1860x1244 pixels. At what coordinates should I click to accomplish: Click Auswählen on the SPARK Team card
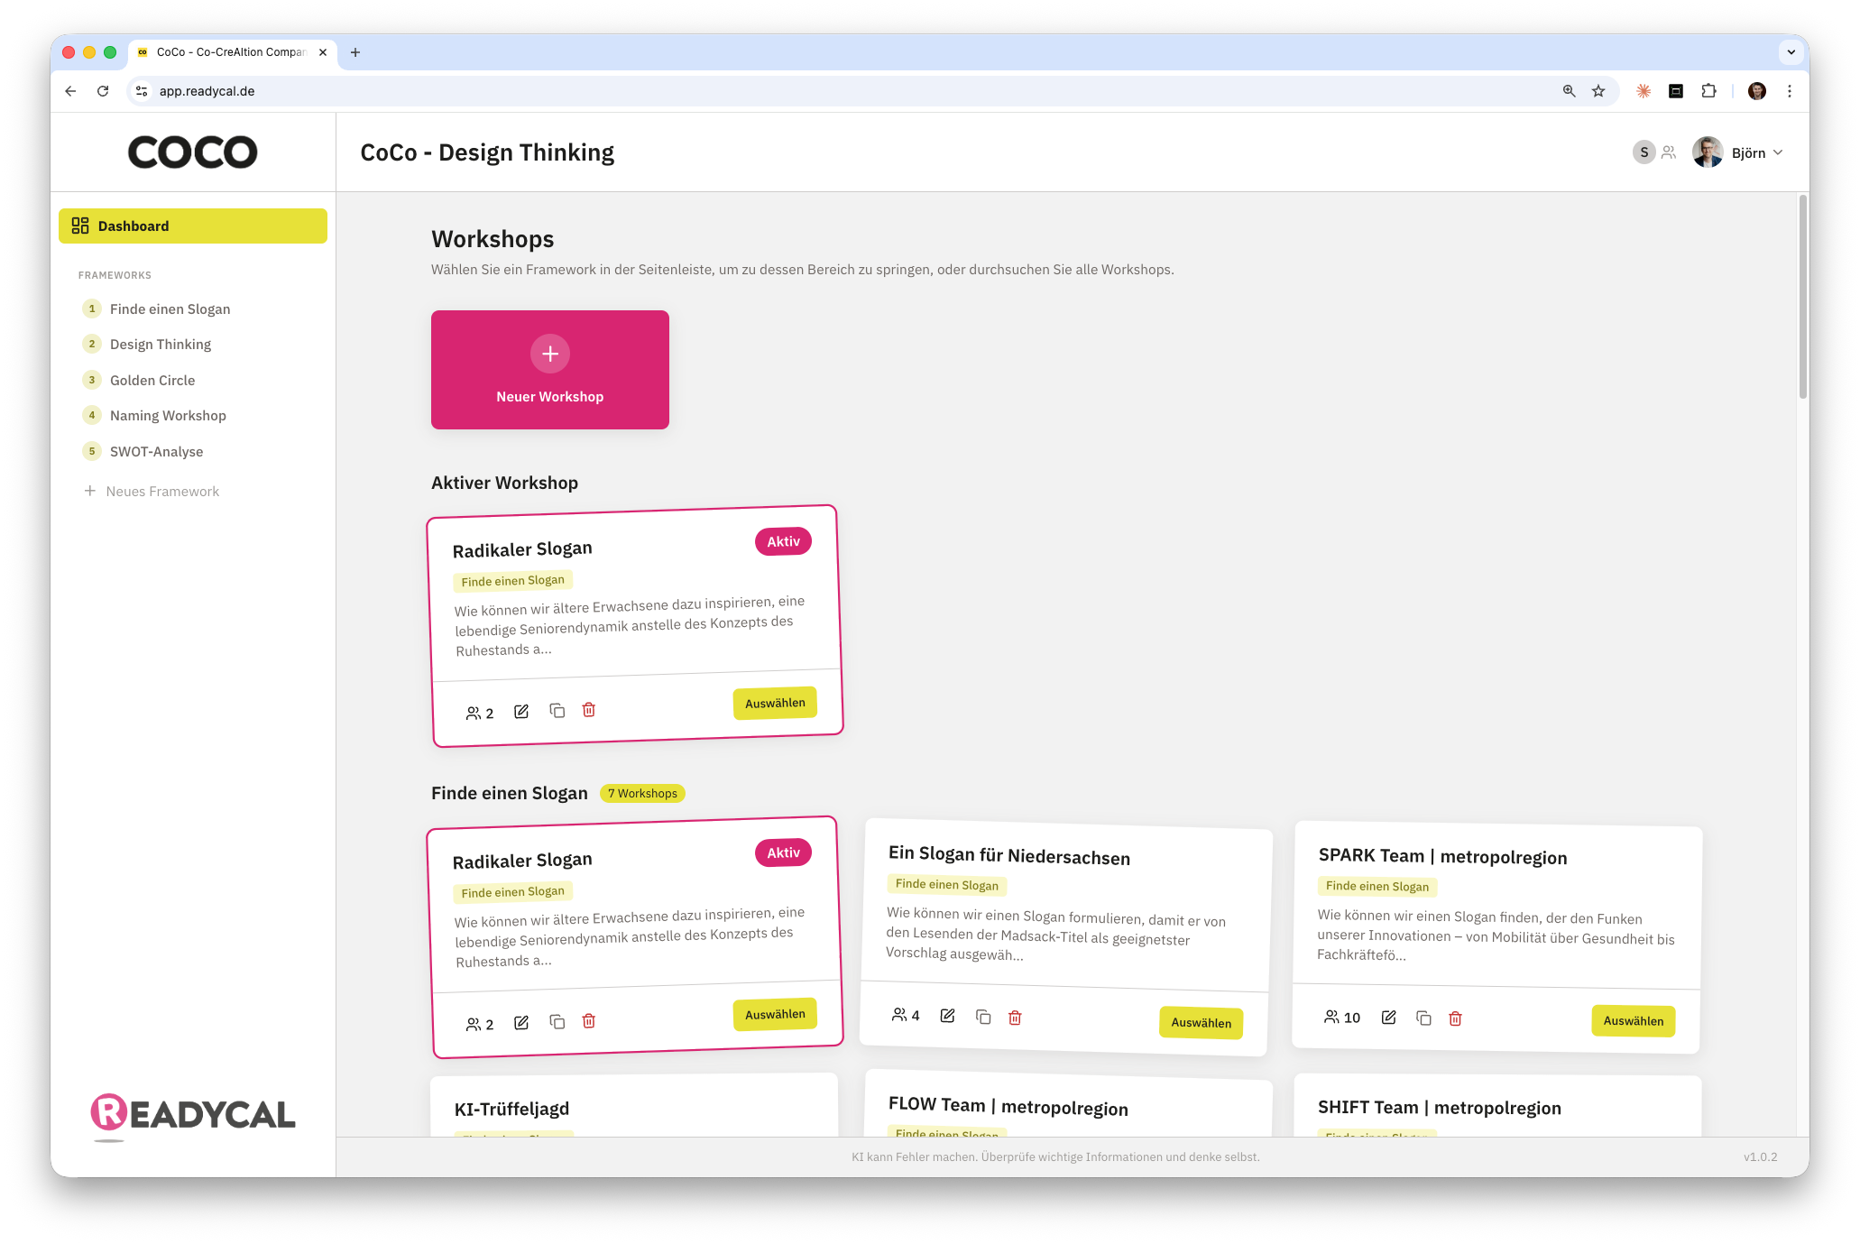tap(1633, 1020)
